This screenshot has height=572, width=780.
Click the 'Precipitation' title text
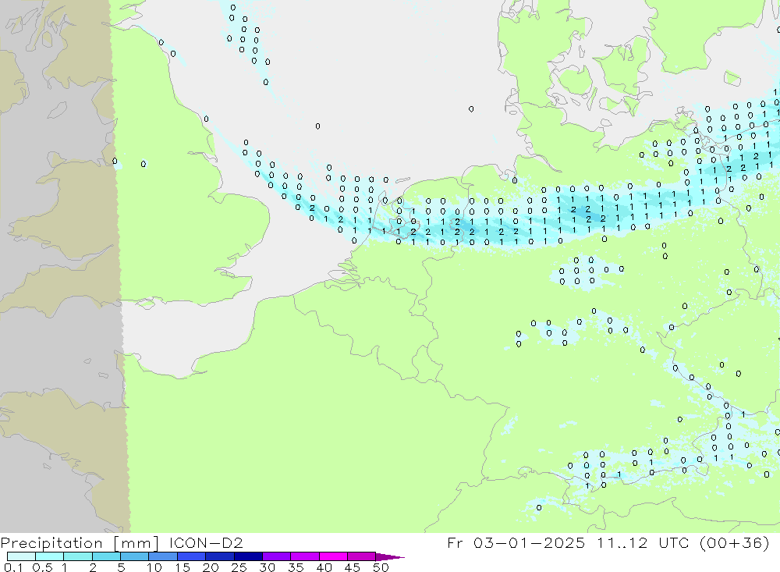(51, 543)
